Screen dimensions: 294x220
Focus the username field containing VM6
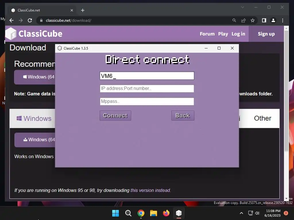pos(147,76)
